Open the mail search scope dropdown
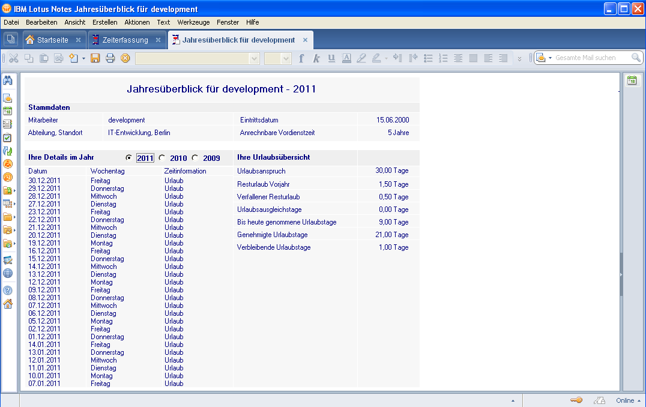This screenshot has height=407, width=646. [x=551, y=58]
